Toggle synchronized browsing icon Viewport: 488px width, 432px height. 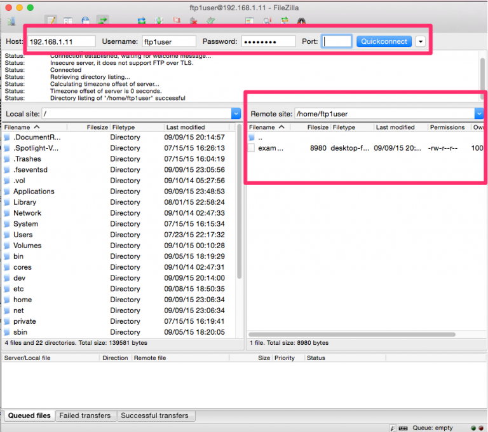coord(285,20)
